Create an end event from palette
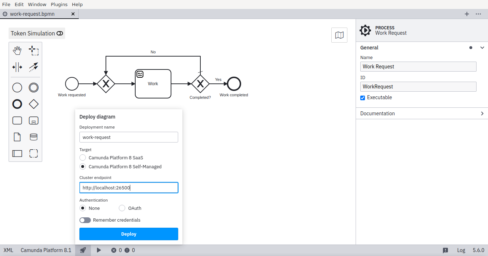This screenshot has height=256, width=488. 17,104
